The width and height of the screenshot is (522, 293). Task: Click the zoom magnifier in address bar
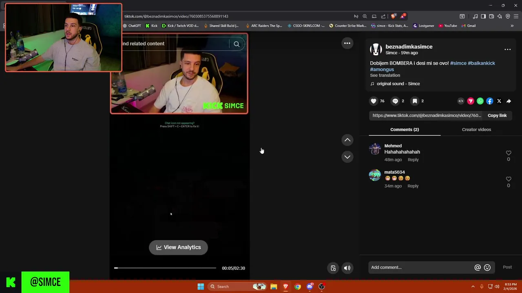point(365,16)
